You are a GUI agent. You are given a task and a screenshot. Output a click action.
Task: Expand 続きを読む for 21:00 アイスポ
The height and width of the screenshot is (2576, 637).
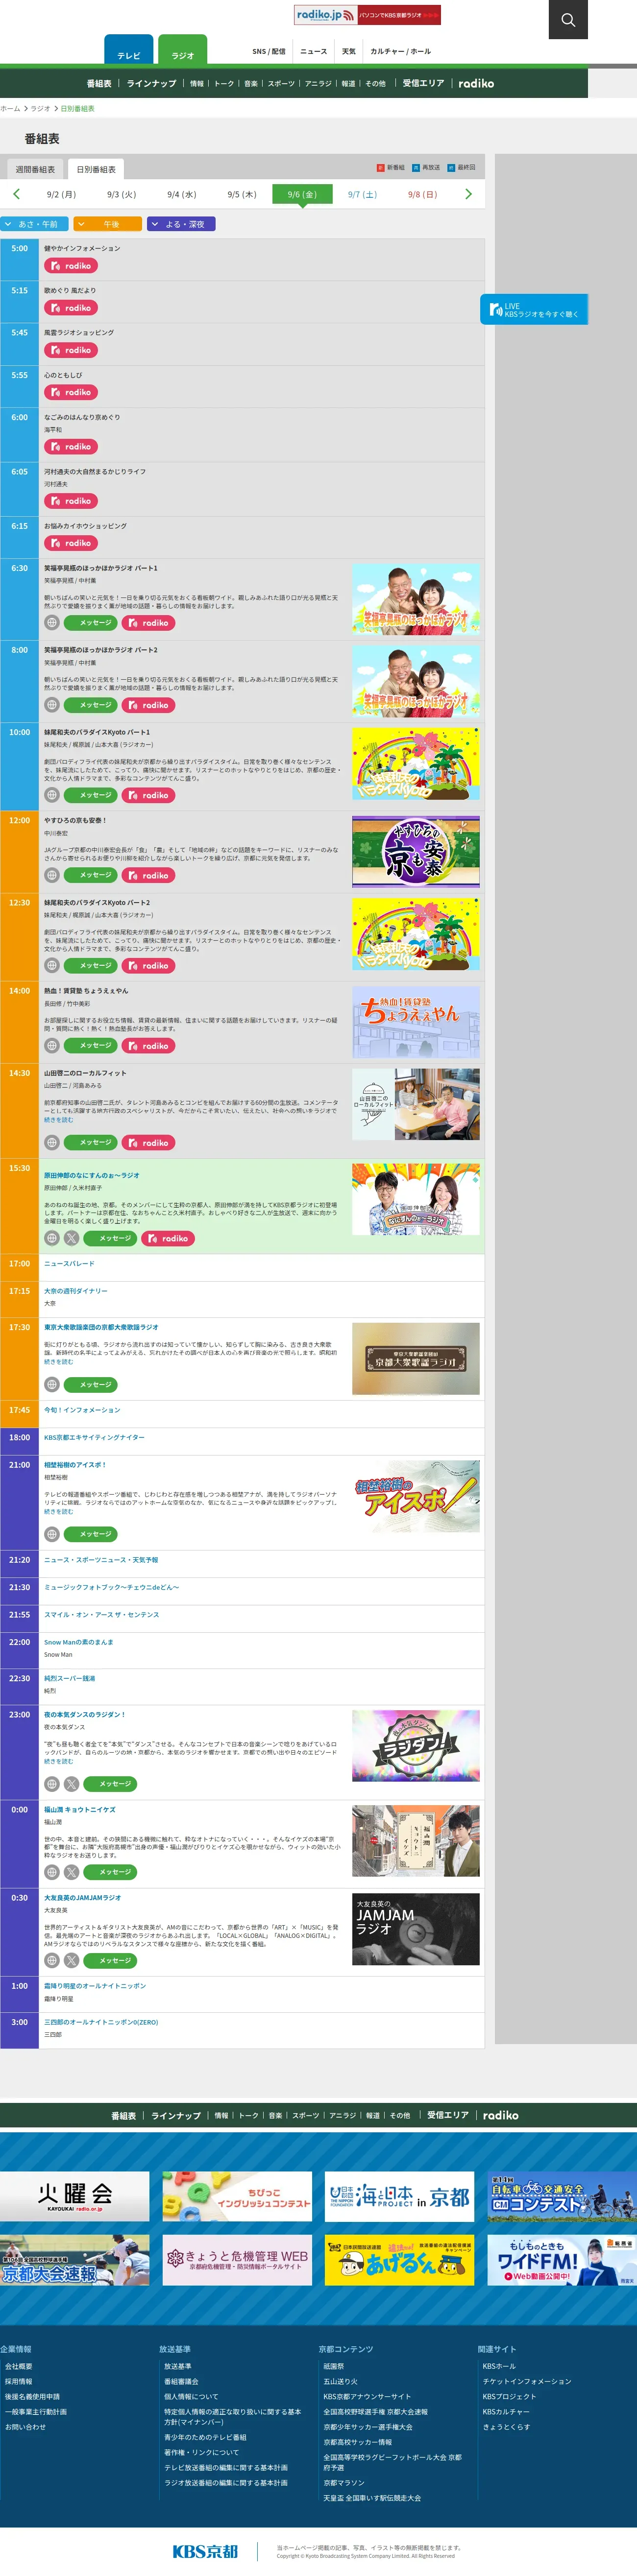click(x=58, y=1511)
